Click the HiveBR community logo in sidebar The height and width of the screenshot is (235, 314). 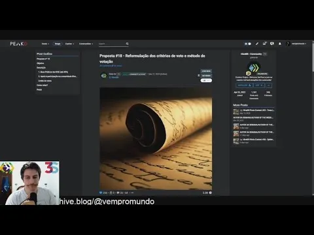[x=254, y=68]
